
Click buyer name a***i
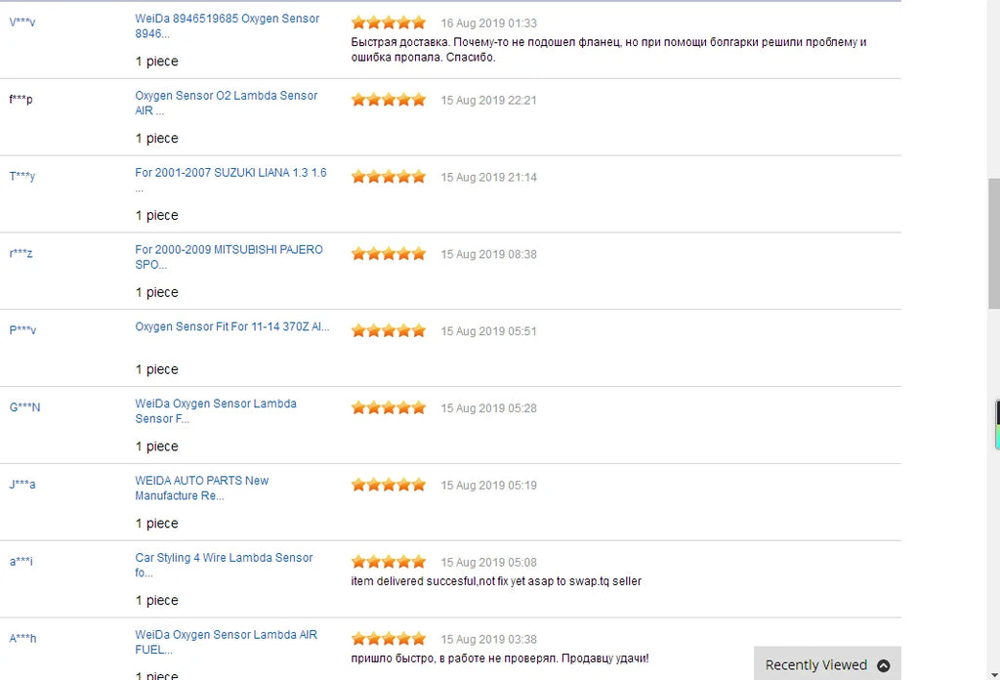(x=21, y=562)
